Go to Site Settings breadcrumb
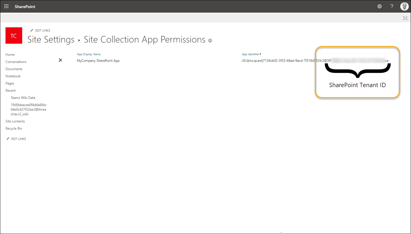The height and width of the screenshot is (234, 411). pos(51,39)
